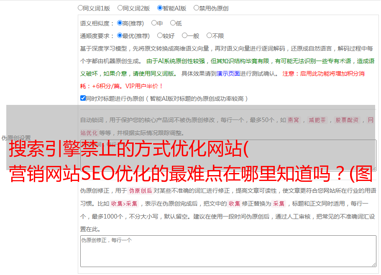Select the 同义词2版 radio option
381x275 pixels.
click(120, 8)
